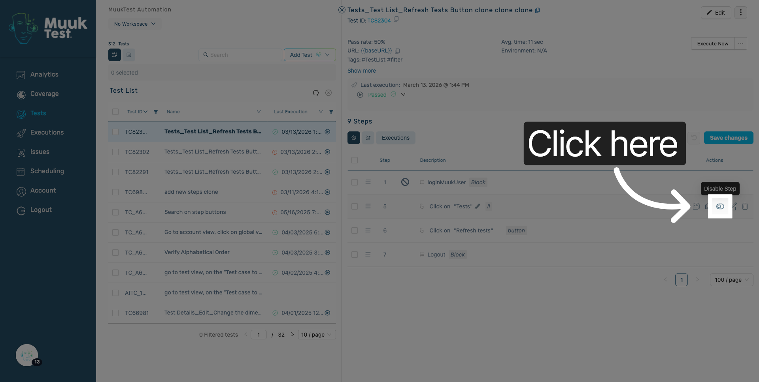The image size is (759, 382).
Task: Close the test detail panel with X icon
Action: [342, 10]
